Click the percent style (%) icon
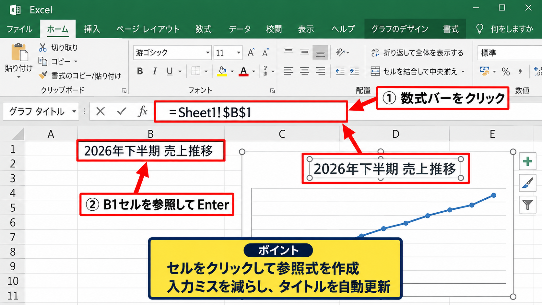The width and height of the screenshot is (542, 305). 506,71
